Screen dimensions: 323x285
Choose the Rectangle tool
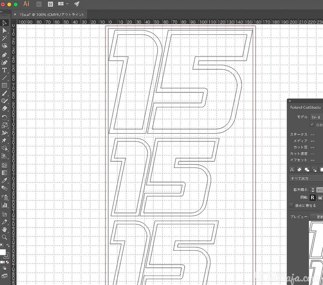pos(4,86)
